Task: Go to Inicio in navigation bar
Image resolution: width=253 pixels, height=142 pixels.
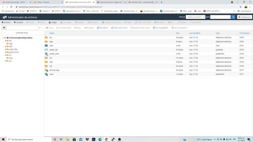Action: coord(49,28)
